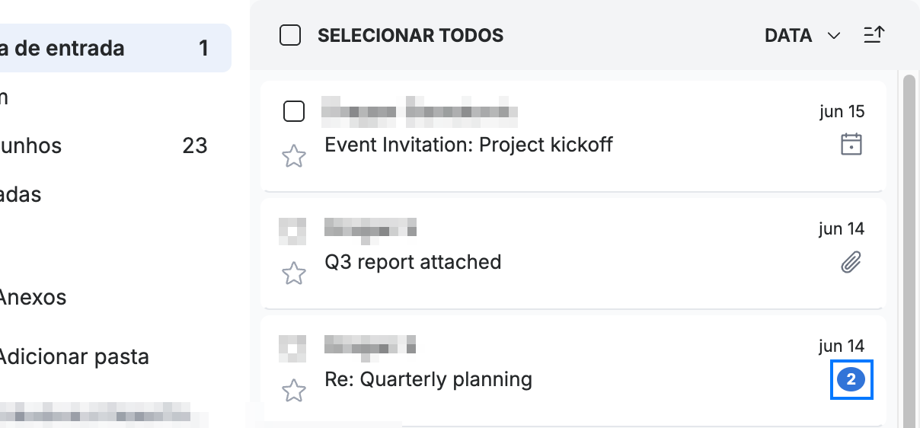The width and height of the screenshot is (920, 428).
Task: Click Adicionar pasta to add a folder
Action: pyautogui.click(x=75, y=357)
